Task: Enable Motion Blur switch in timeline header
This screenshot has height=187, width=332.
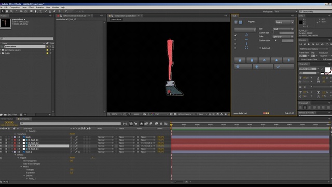Action: tap(150, 124)
